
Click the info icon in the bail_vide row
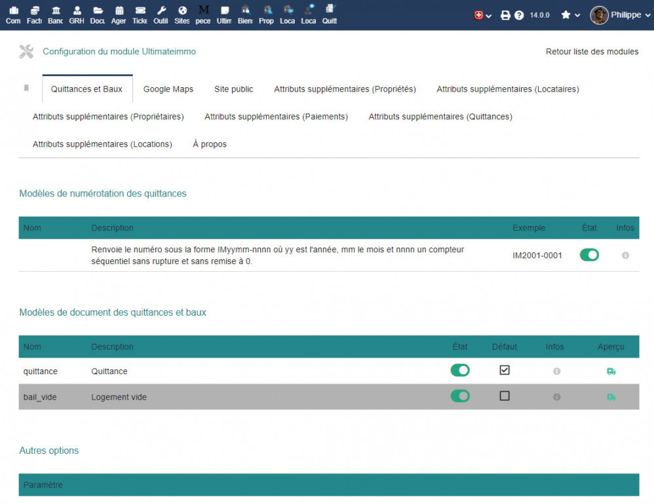click(556, 397)
